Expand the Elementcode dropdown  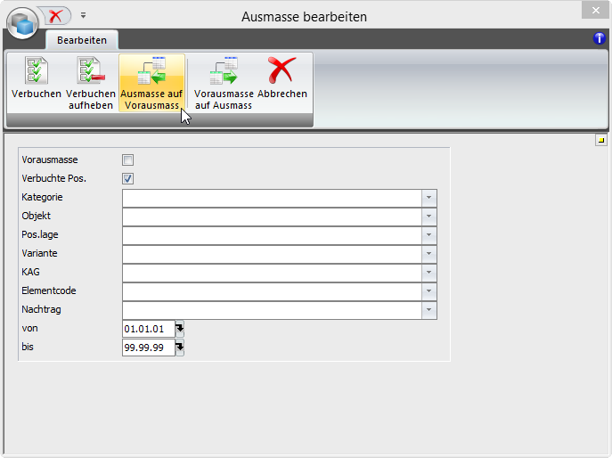coord(429,291)
